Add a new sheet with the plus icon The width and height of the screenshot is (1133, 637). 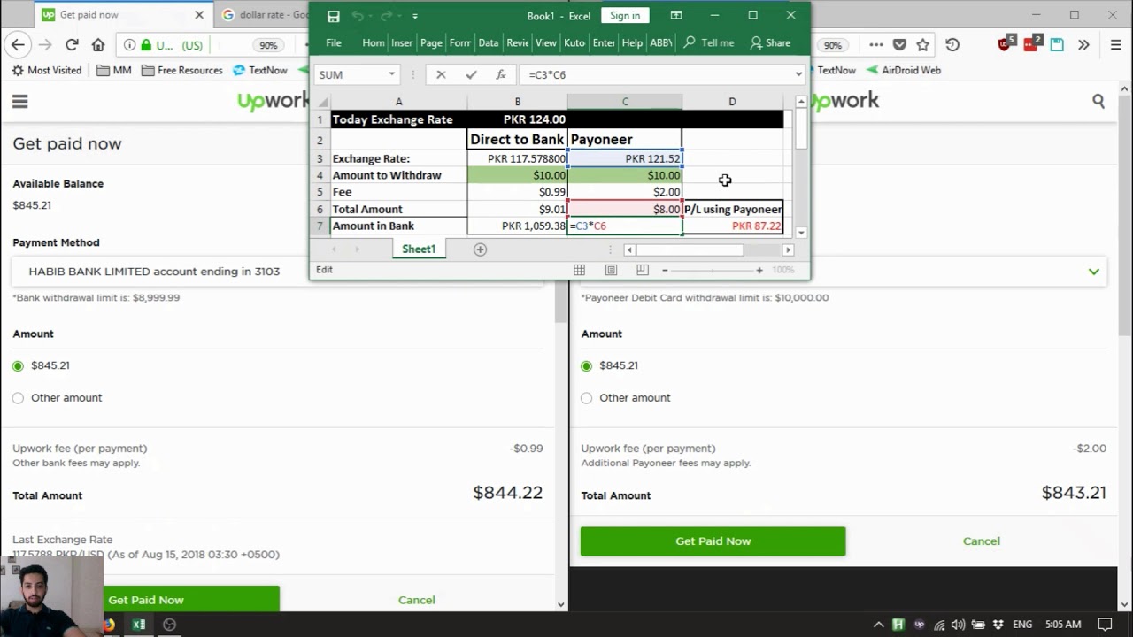point(480,249)
